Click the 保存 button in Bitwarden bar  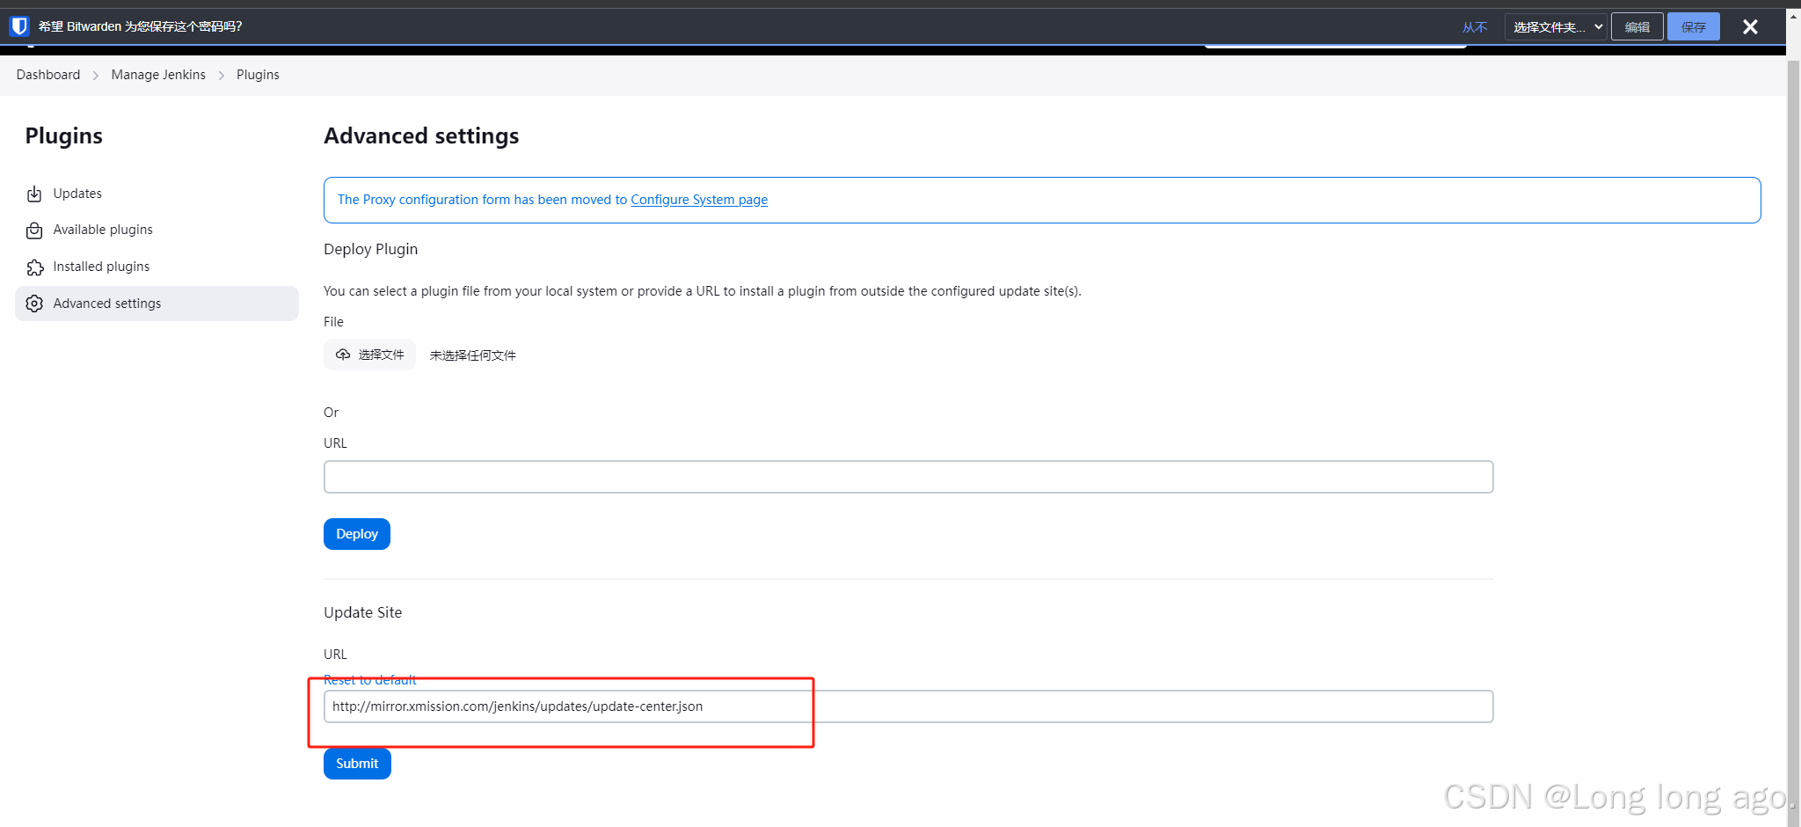click(x=1693, y=27)
